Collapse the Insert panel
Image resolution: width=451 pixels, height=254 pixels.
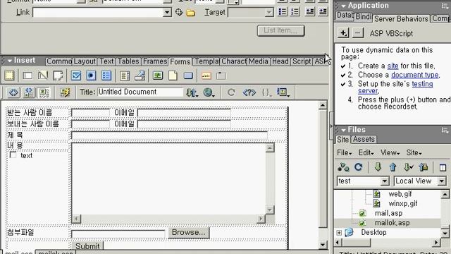coord(9,61)
